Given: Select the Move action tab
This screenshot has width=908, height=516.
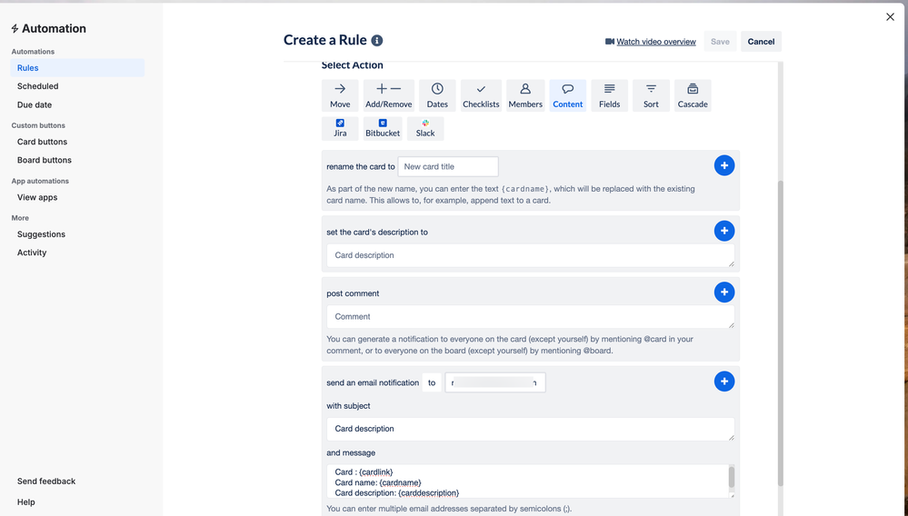Looking at the screenshot, I should tap(340, 95).
